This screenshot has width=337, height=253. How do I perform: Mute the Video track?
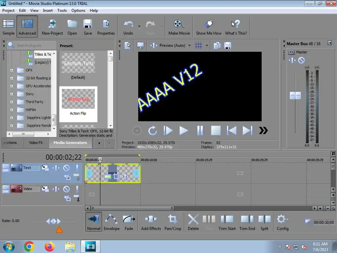66,189
